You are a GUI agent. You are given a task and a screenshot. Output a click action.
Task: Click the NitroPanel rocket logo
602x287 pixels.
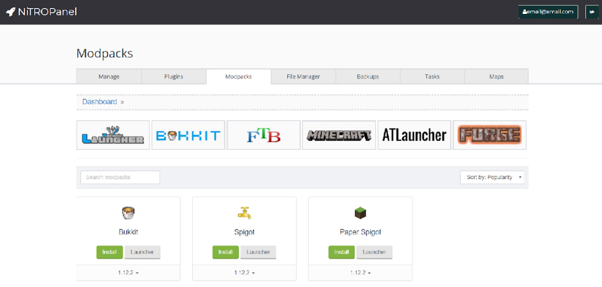[x=11, y=12]
